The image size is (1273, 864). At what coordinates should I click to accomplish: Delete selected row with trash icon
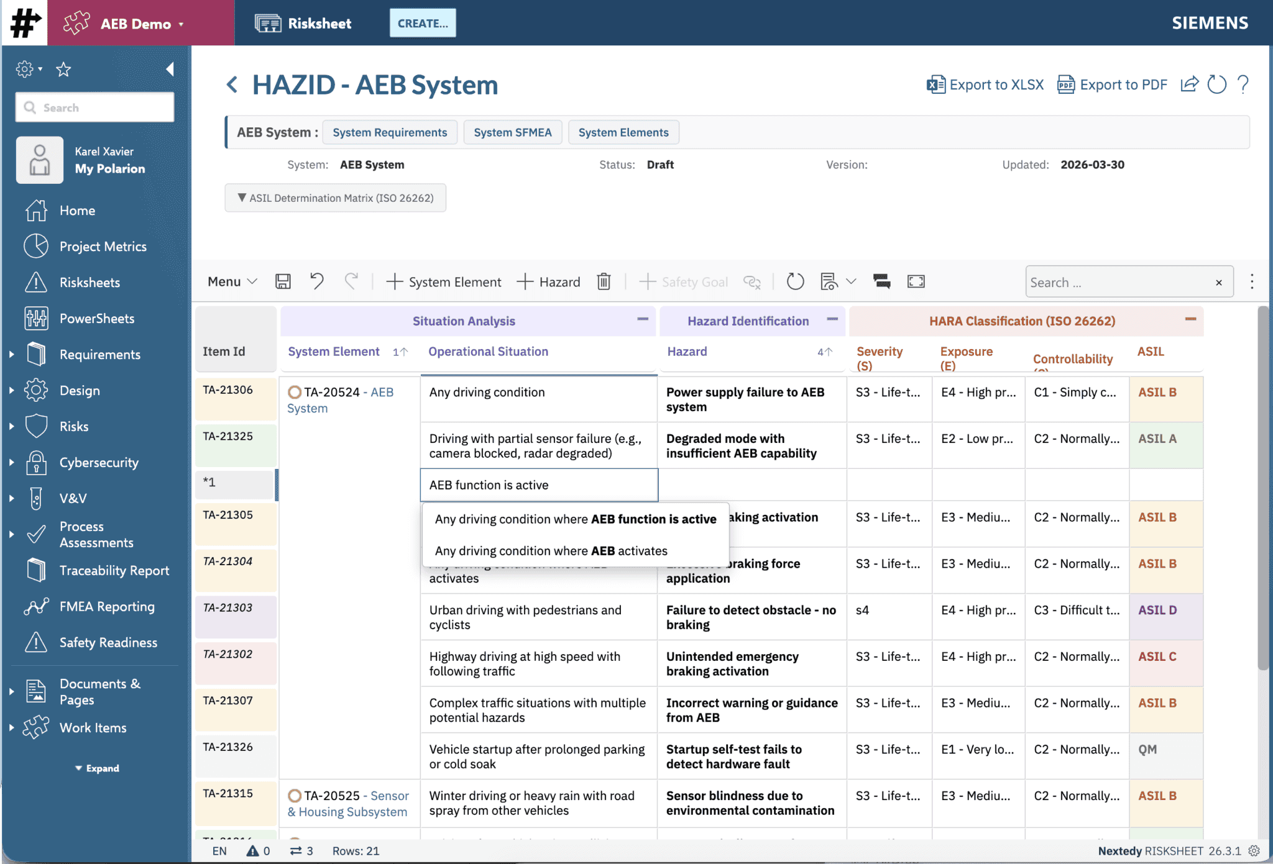(x=604, y=282)
